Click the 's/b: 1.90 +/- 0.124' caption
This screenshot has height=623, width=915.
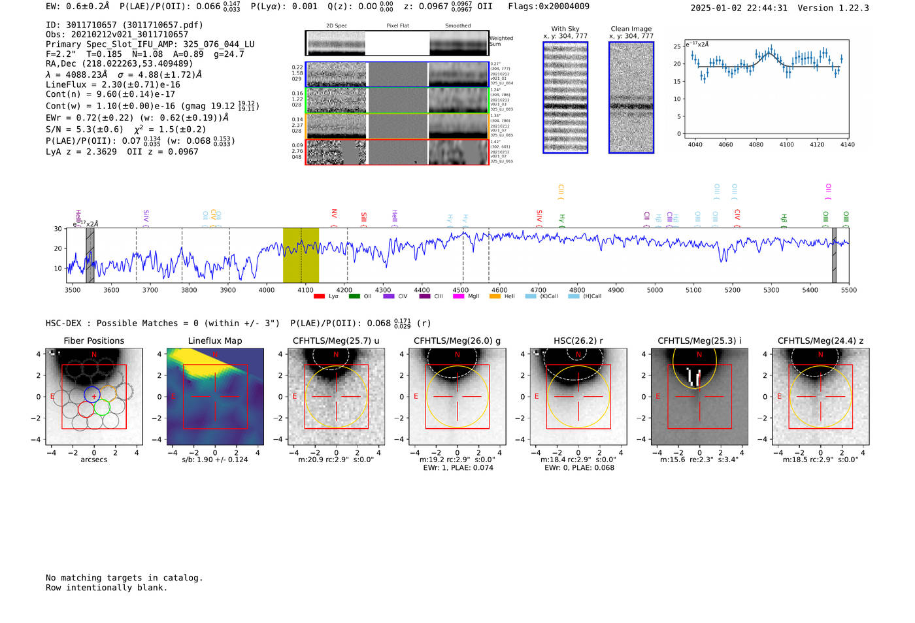(215, 460)
